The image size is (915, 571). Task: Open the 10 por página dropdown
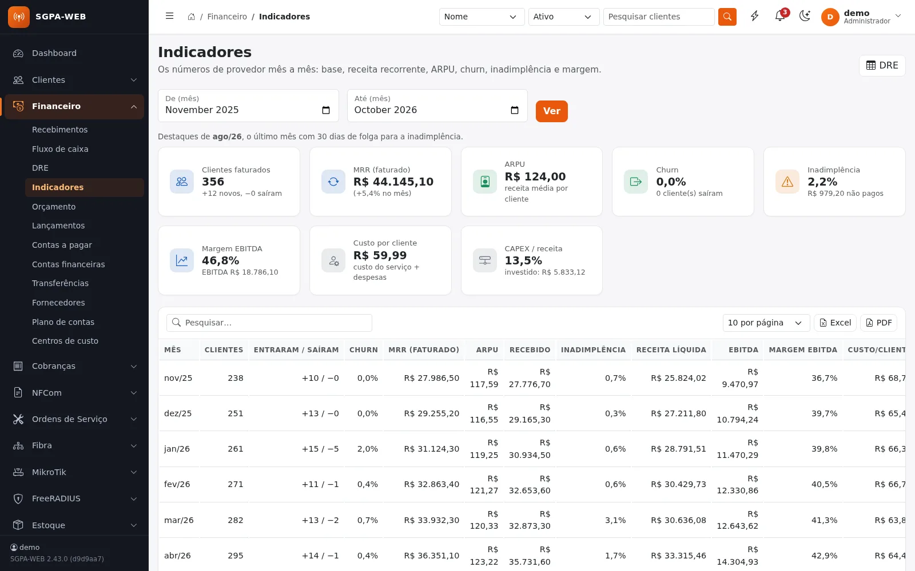click(x=766, y=323)
